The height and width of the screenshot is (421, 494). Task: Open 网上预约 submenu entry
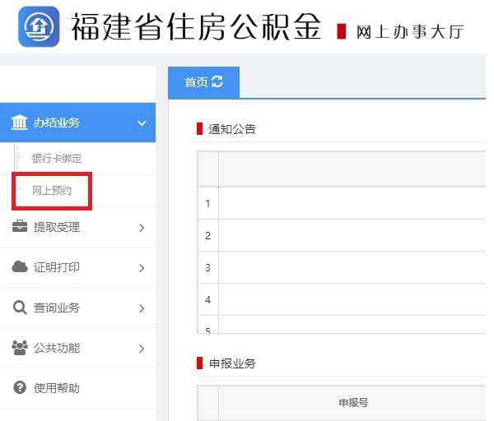[52, 190]
